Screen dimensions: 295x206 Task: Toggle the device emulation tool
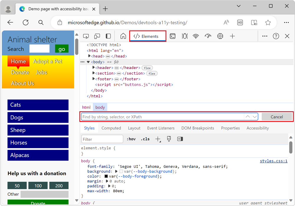(97, 36)
